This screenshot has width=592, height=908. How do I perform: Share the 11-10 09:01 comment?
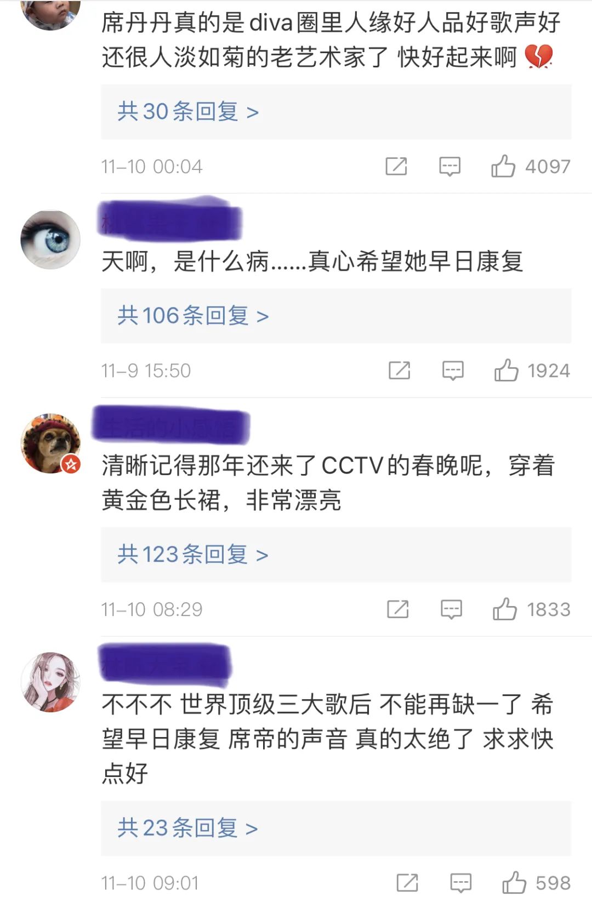point(407,882)
